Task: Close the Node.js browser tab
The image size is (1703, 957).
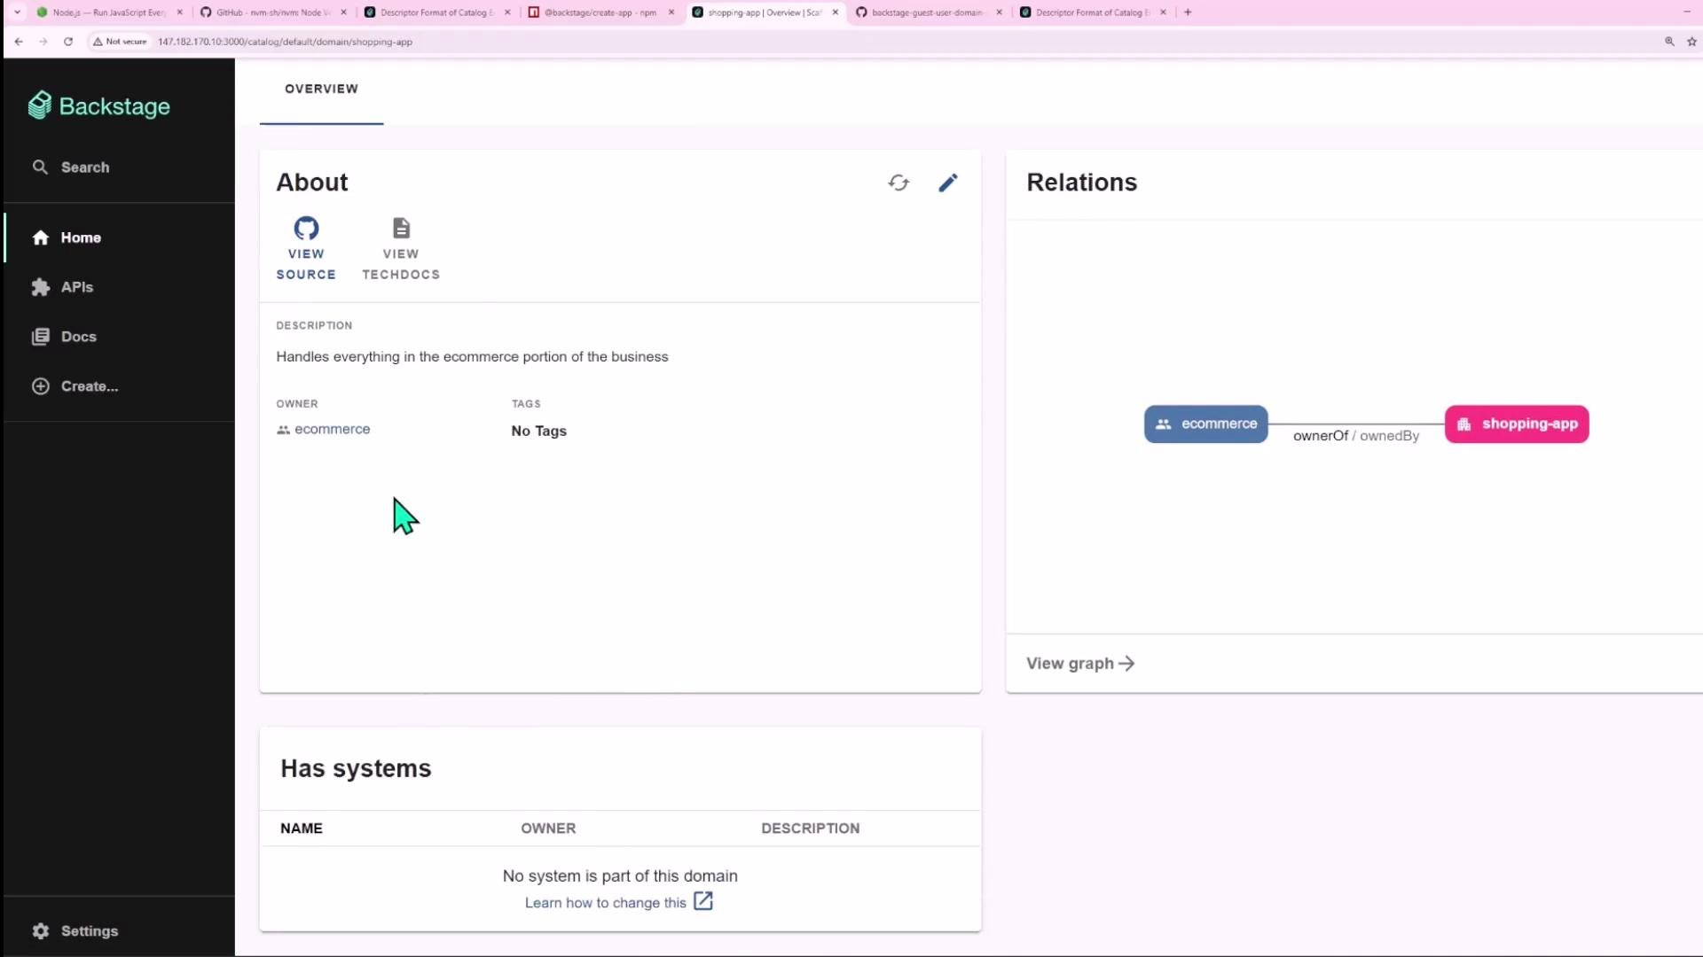Action: pyautogui.click(x=180, y=12)
